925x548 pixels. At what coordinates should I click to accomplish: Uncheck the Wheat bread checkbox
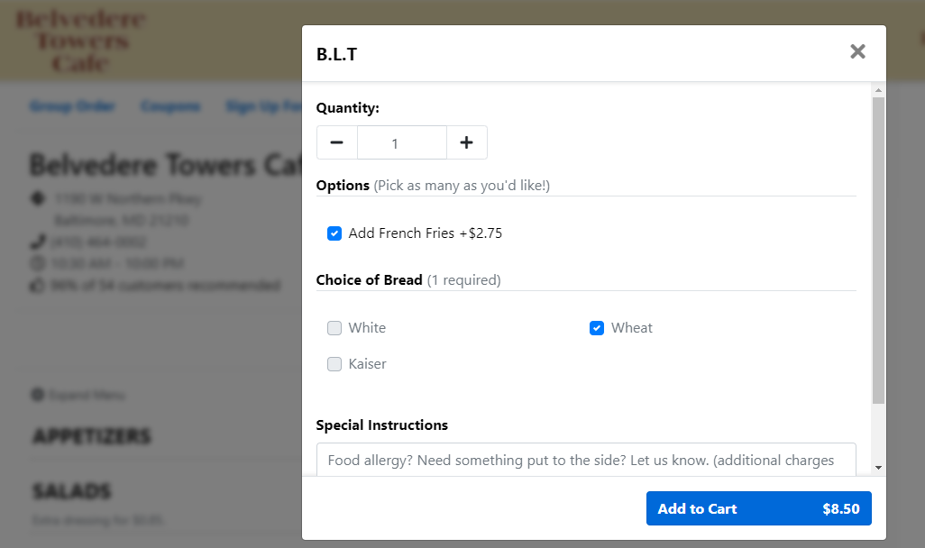597,328
